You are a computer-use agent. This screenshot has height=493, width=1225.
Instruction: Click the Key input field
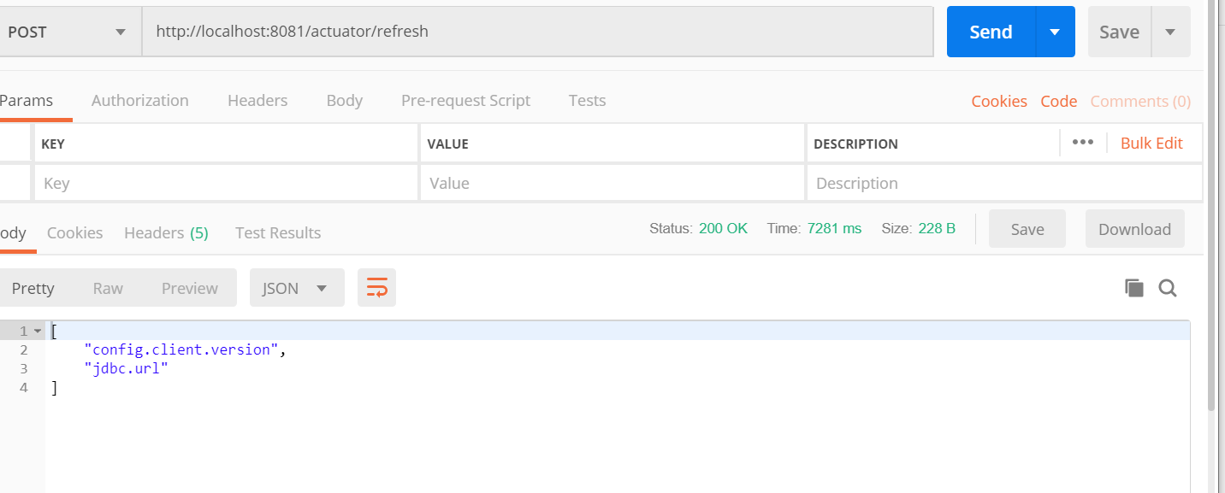[226, 183]
